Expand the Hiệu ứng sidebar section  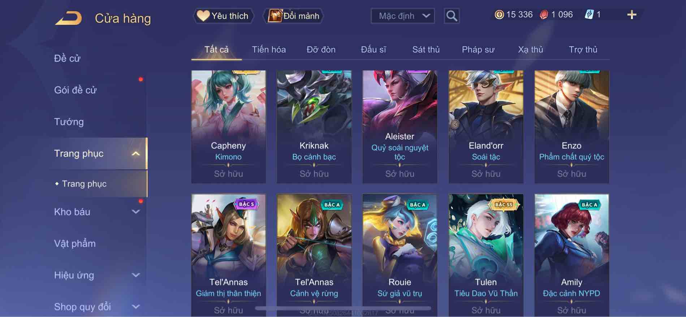135,275
